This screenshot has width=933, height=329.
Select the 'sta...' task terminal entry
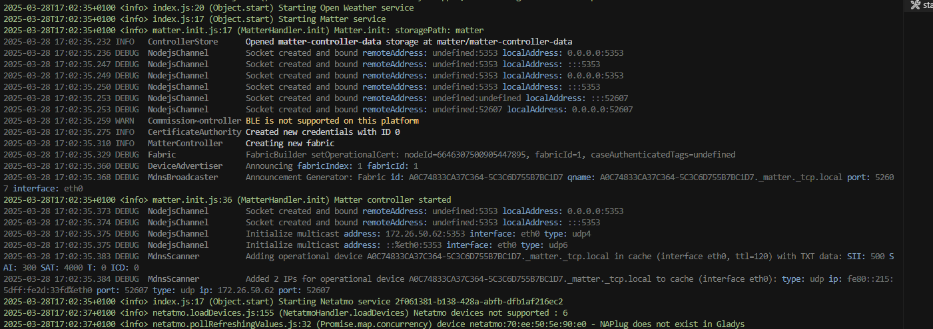click(x=927, y=5)
